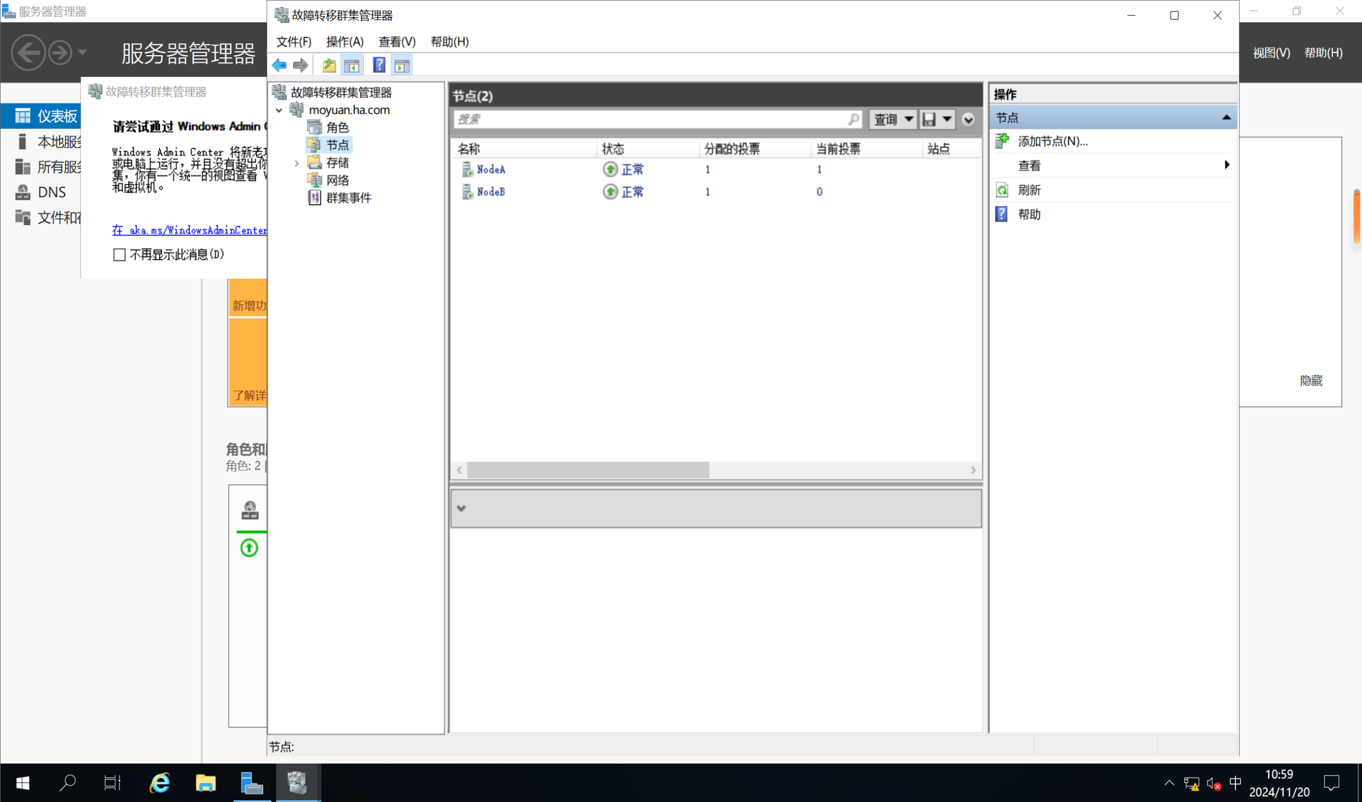The width and height of the screenshot is (1362, 802).
Task: Open the Query dropdown button
Action: (893, 119)
